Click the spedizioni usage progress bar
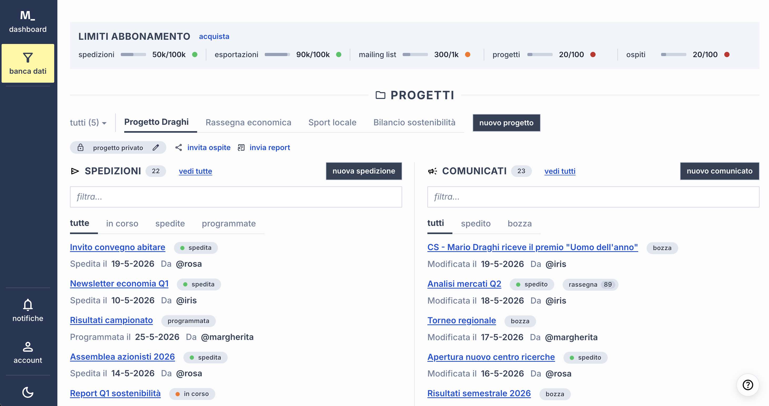769x406 pixels. pos(133,55)
